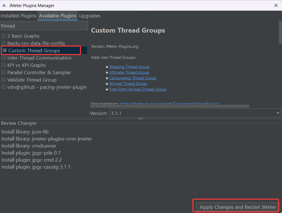Click the vertical scrollbar of the description pane
Screen dimensions: 282x213
click(280, 32)
